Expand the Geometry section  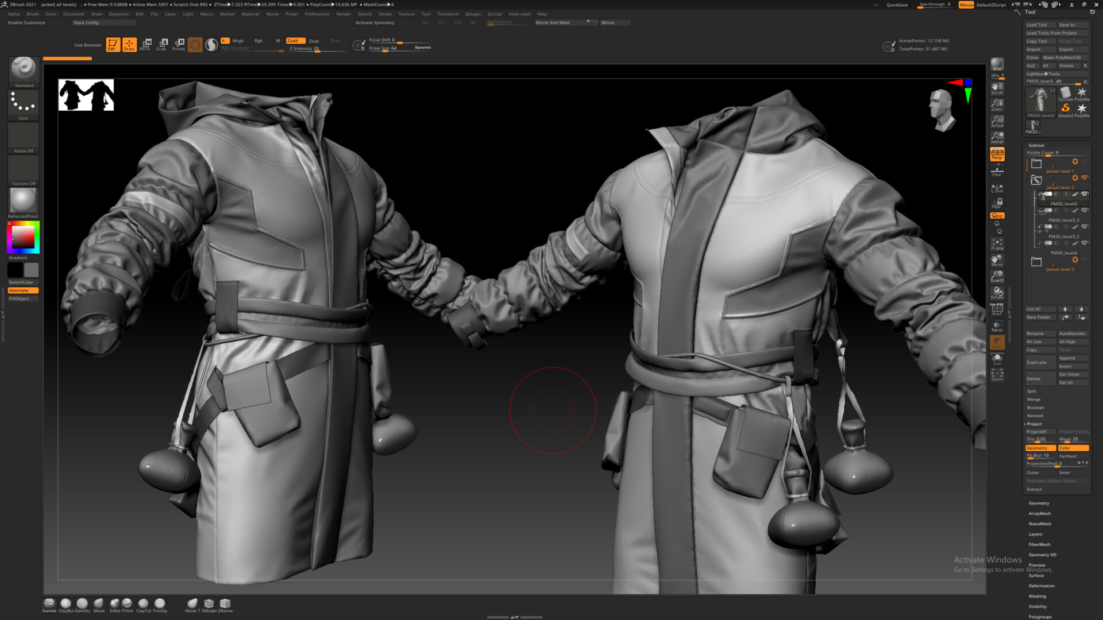1039,503
